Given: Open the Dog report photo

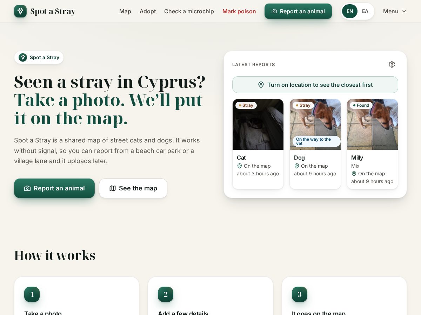Looking at the screenshot, I should [x=315, y=124].
